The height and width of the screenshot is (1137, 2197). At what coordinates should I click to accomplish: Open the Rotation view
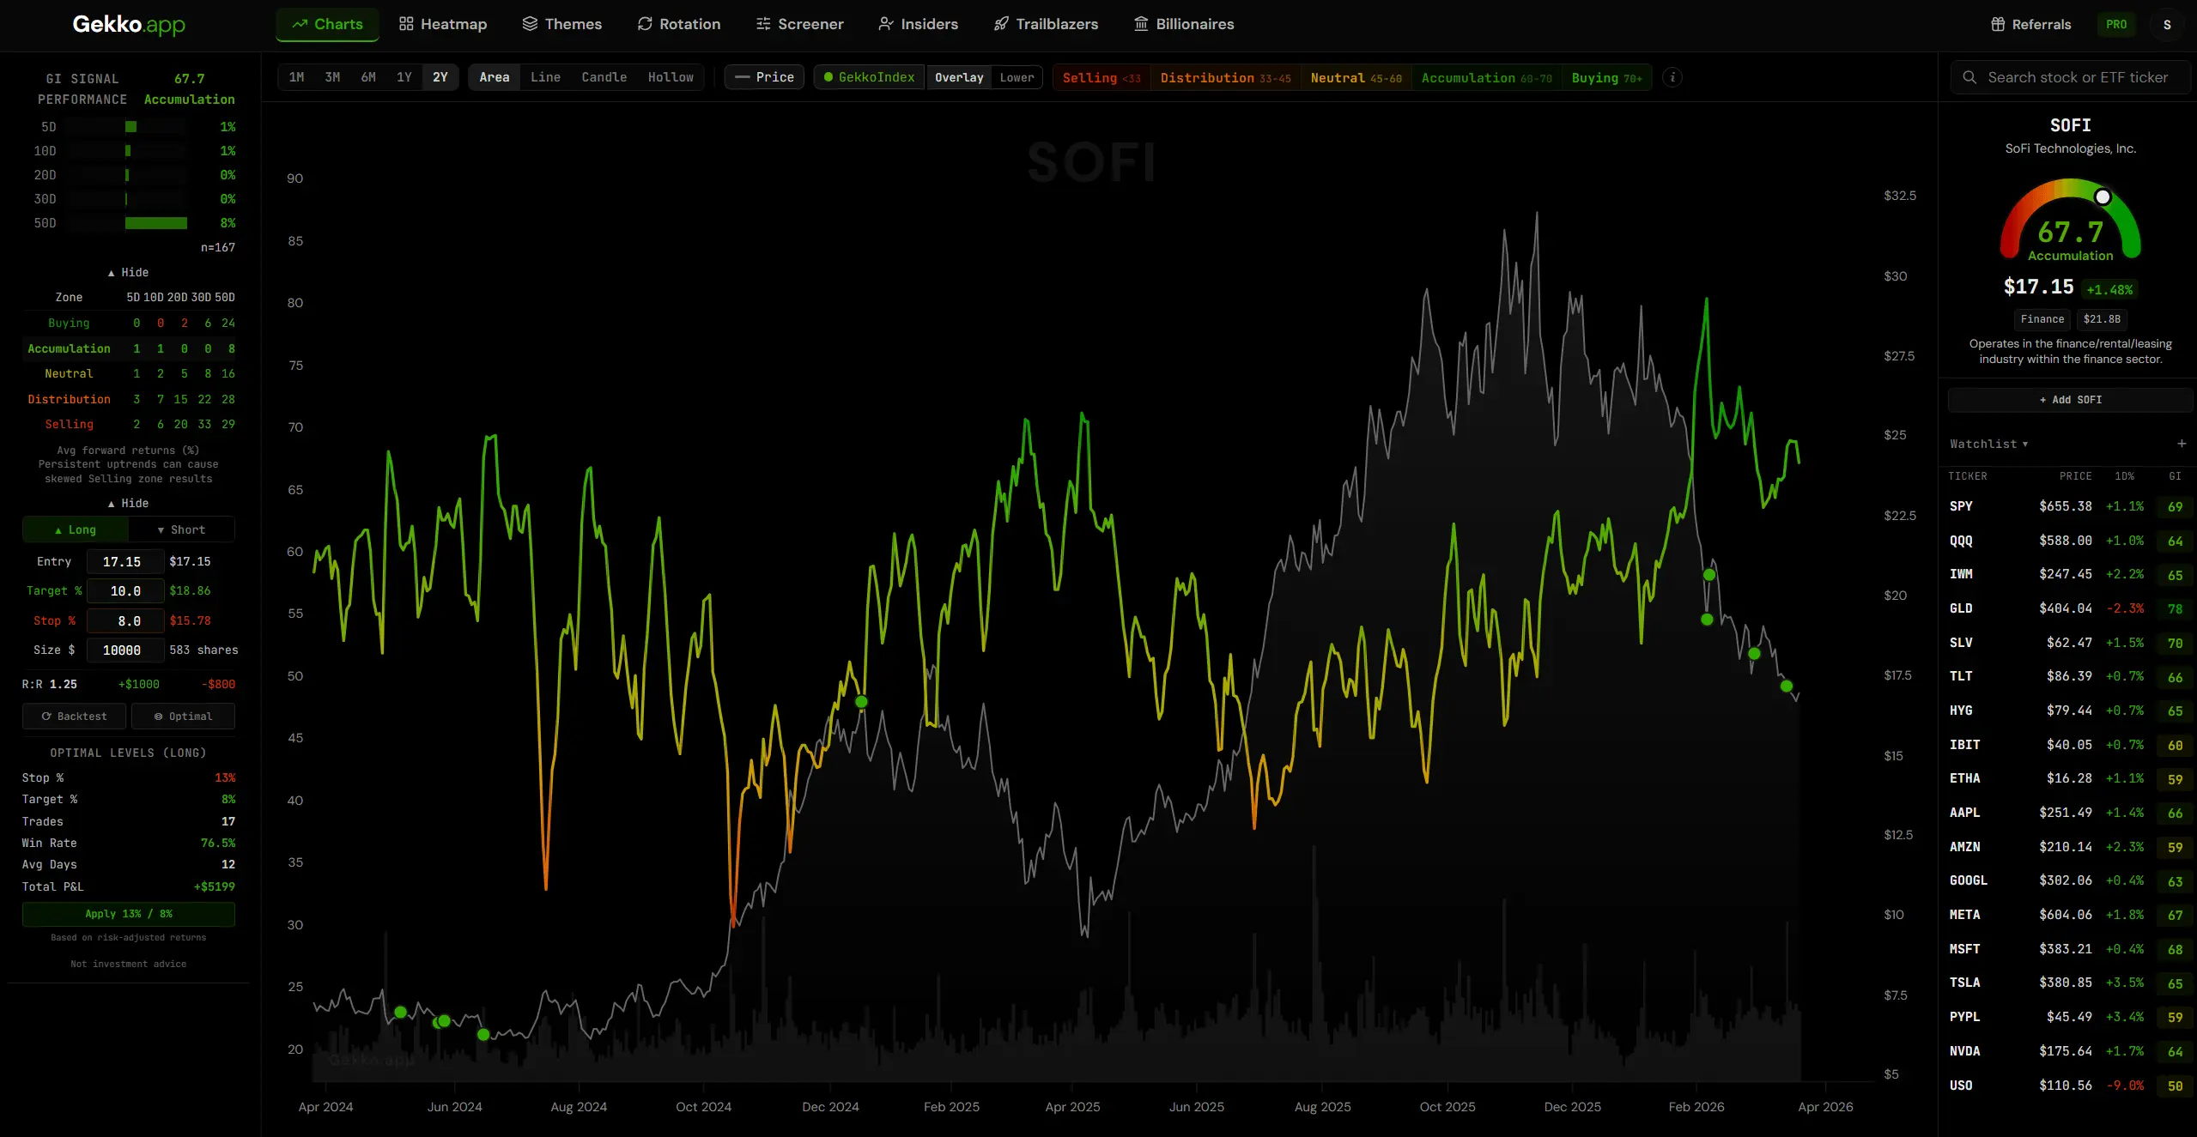pyautogui.click(x=678, y=24)
